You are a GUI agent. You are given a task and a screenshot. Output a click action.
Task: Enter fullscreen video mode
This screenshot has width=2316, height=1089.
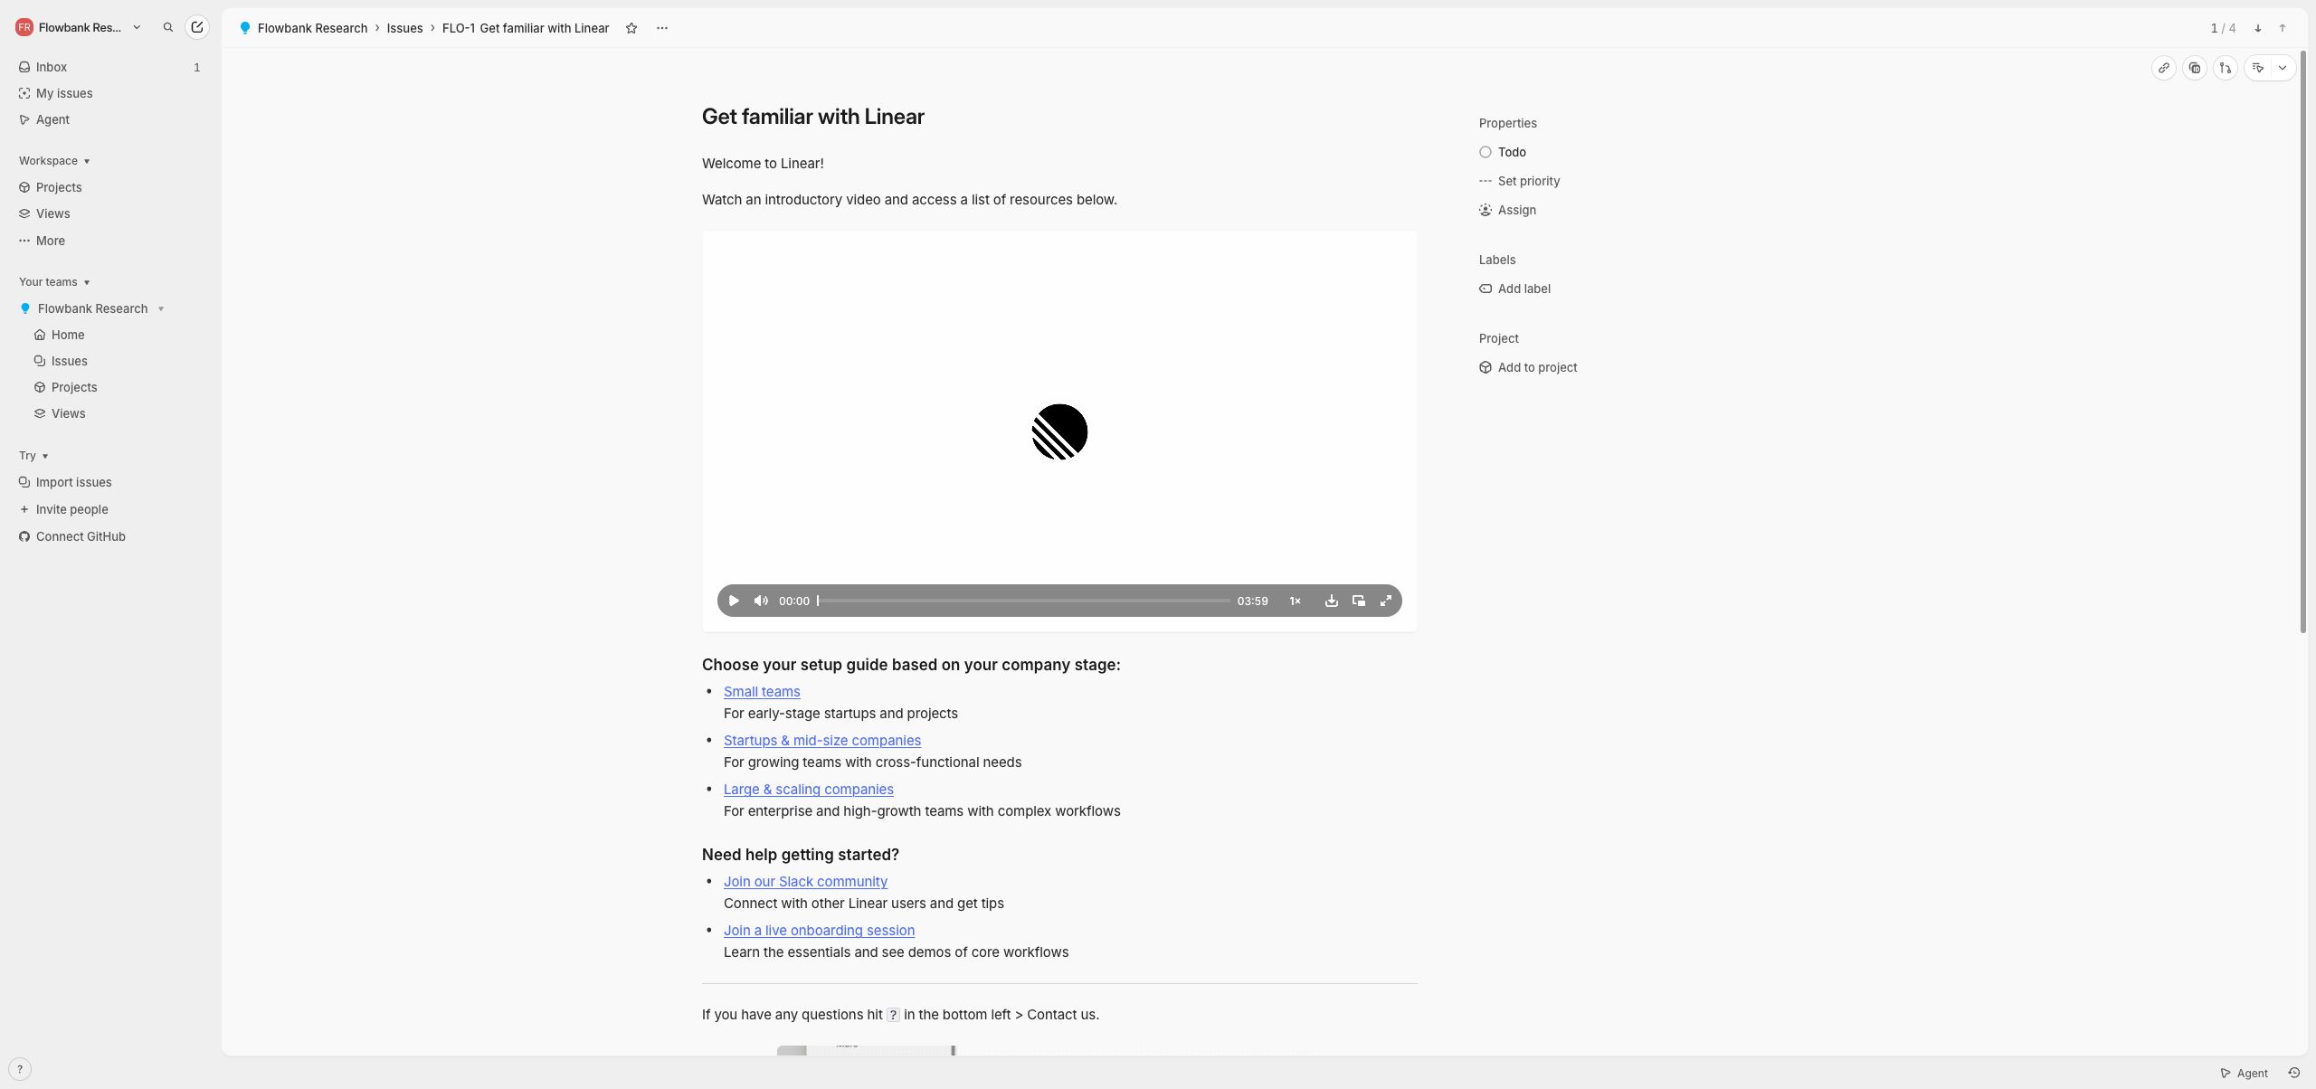point(1386,601)
